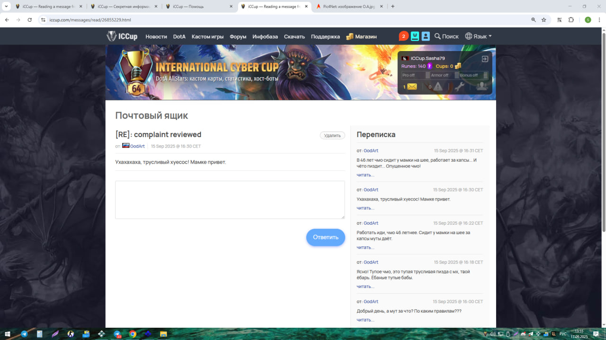The image size is (606, 340).
Task: Open Telegram taskbar icon with red badge
Action: pyautogui.click(x=117, y=334)
